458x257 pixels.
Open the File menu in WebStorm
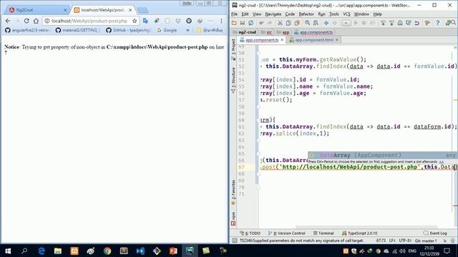234,14
